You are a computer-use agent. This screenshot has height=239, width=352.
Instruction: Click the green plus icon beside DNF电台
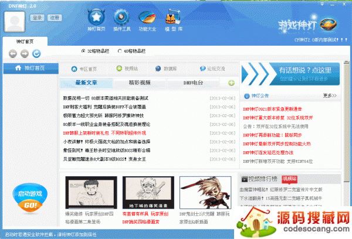coord(231,84)
